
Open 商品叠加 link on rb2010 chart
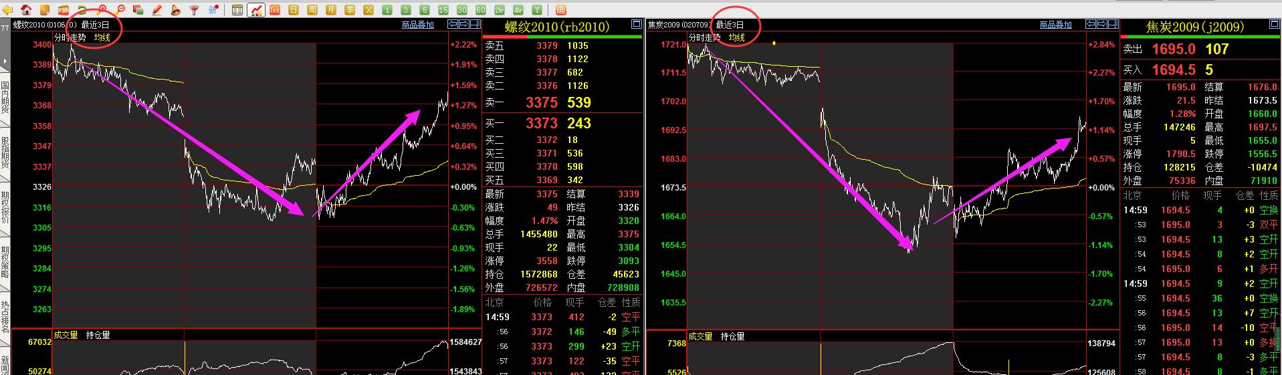[x=418, y=25]
